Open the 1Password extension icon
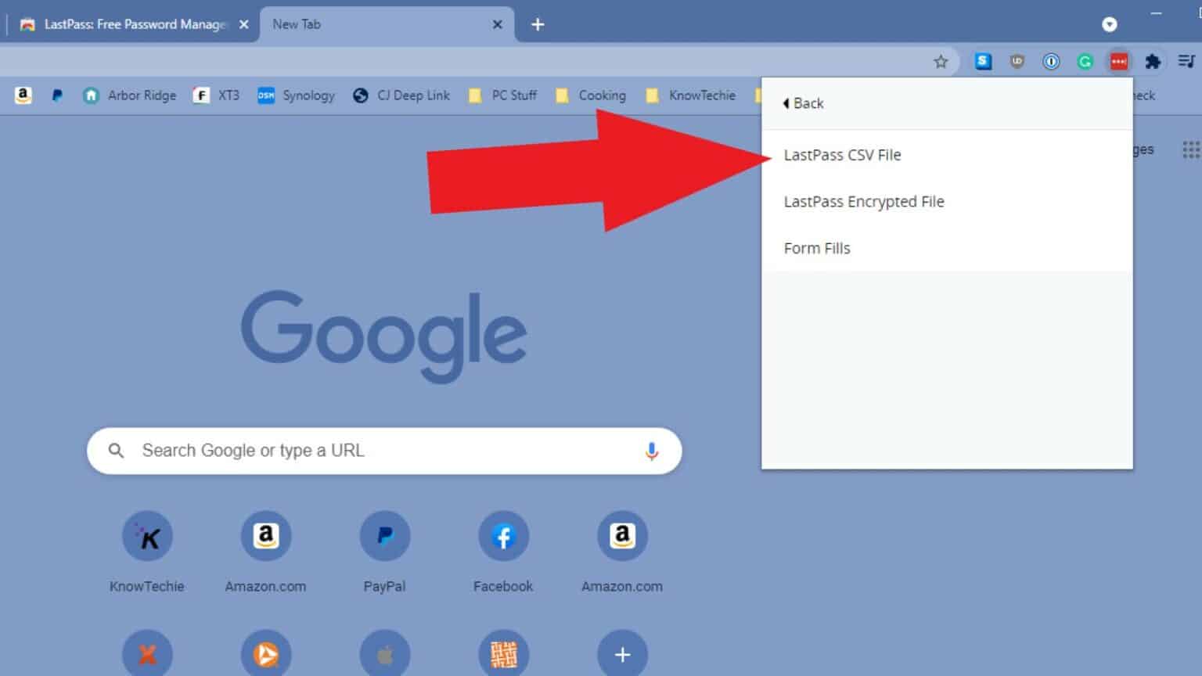1202x676 pixels. (1050, 61)
